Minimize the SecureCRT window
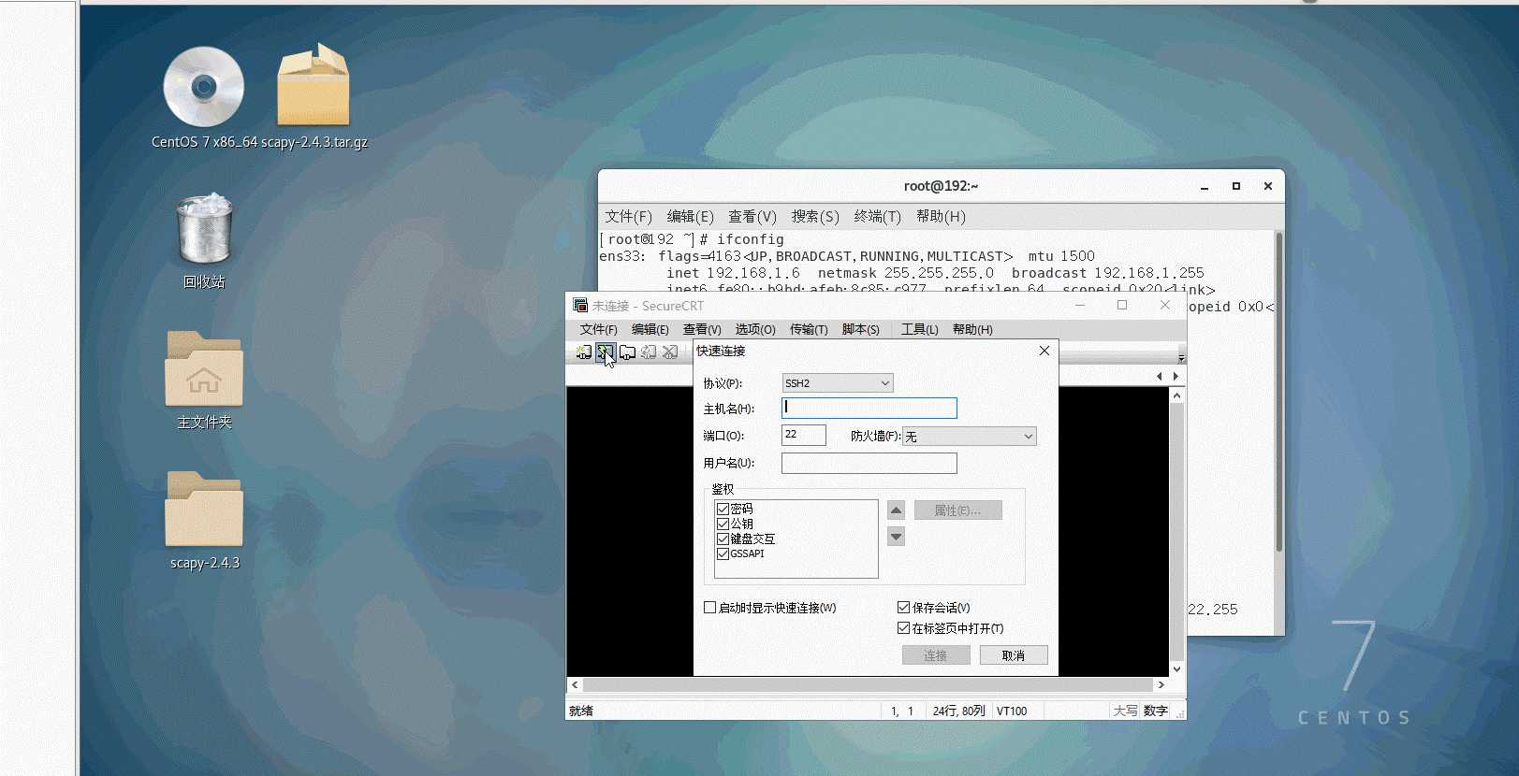This screenshot has width=1519, height=776. (1080, 306)
